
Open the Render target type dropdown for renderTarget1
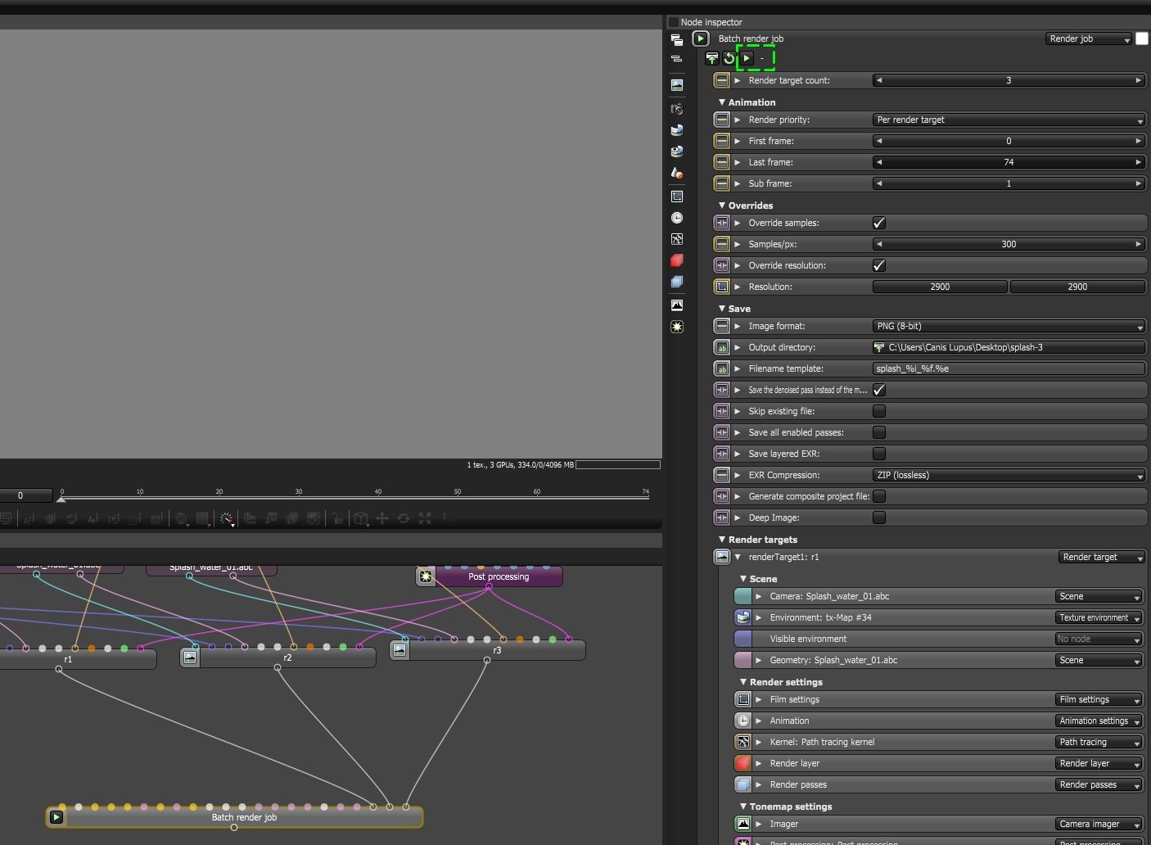click(1102, 557)
